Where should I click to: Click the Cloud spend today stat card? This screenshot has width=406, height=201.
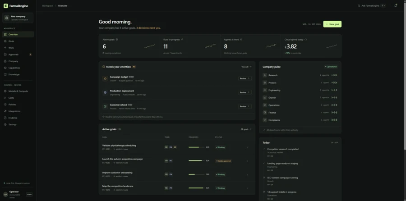click(x=311, y=46)
